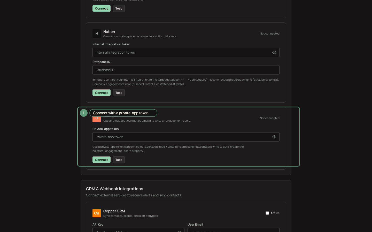
Task: Test the HubSpot integration
Action: tap(119, 160)
